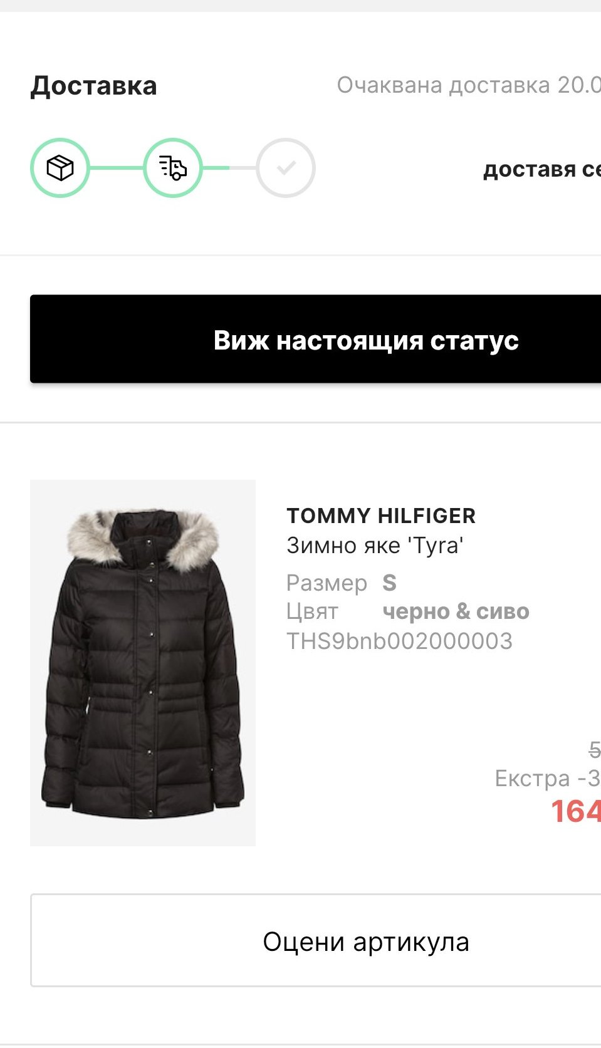The image size is (601, 1048).
Task: Click the color value 'черно & сиво'
Action: pyautogui.click(x=456, y=612)
